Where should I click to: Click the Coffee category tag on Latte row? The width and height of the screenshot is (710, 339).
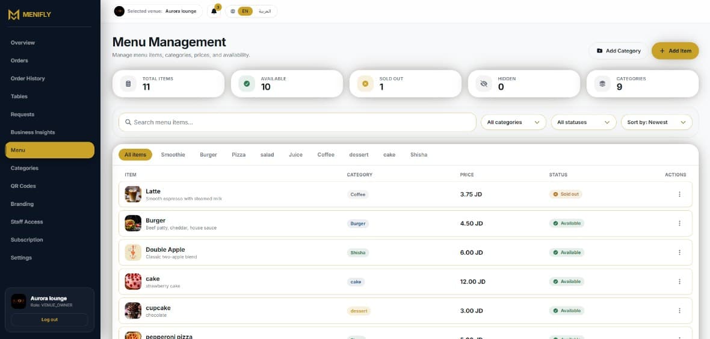(x=358, y=194)
